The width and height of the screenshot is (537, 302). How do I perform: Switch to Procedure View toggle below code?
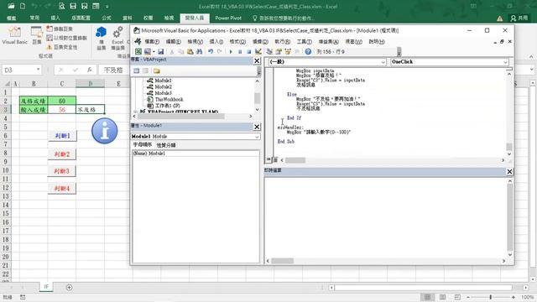point(268,160)
